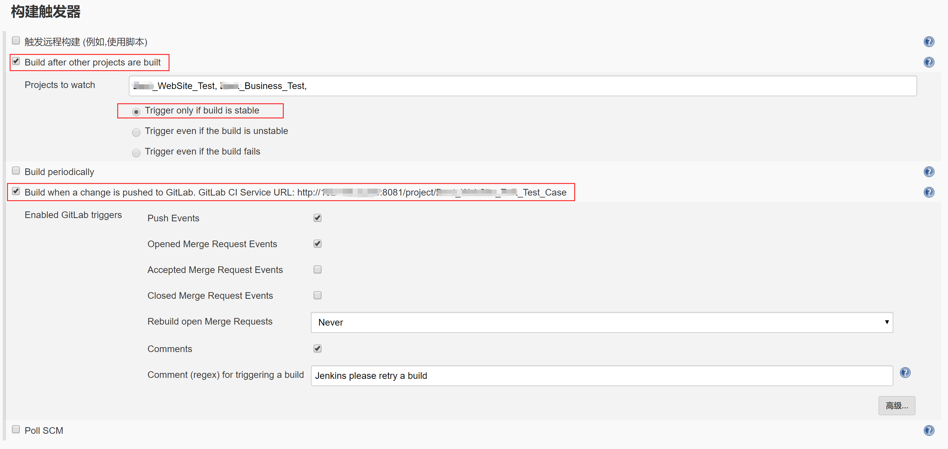Screen dimensions: 948x449
Task: Uncheck Push Events trigger
Action: coord(317,218)
